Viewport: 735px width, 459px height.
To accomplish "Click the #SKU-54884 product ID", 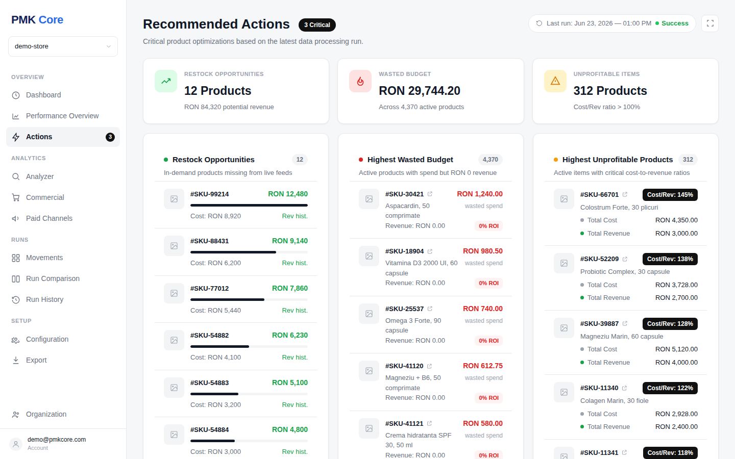I will click(210, 430).
